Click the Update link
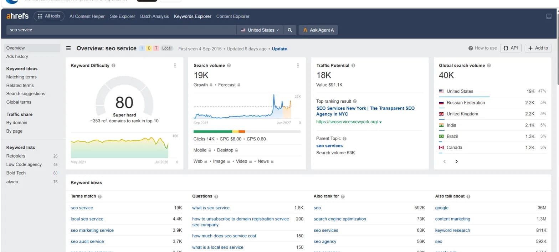This screenshot has height=252, width=559. (x=279, y=49)
